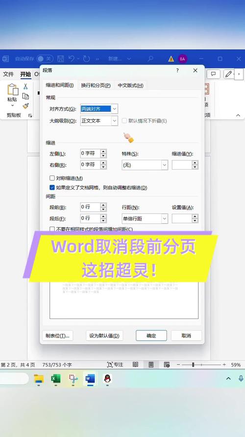The image size is (245, 437).
Task: Switch to Focus mode in status bar
Action: (115, 365)
